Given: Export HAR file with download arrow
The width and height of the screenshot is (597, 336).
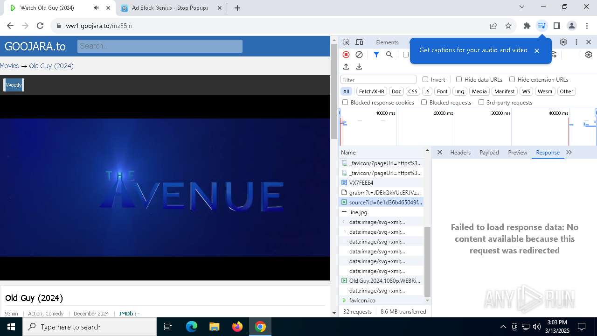Looking at the screenshot, I should point(359,67).
